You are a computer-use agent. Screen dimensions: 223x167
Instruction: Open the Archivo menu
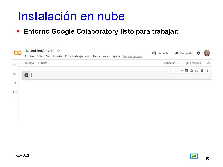[x=29, y=56]
